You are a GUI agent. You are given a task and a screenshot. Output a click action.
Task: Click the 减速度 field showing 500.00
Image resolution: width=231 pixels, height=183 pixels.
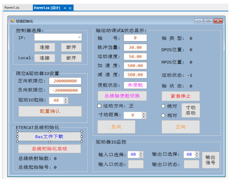(135, 75)
